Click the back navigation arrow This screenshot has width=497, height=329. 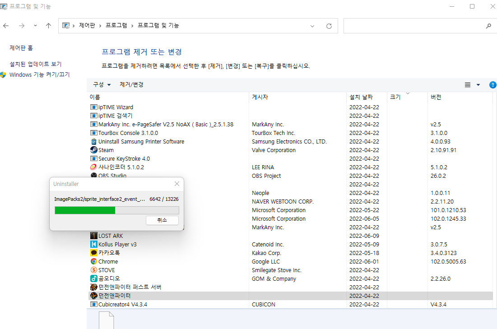point(6,26)
